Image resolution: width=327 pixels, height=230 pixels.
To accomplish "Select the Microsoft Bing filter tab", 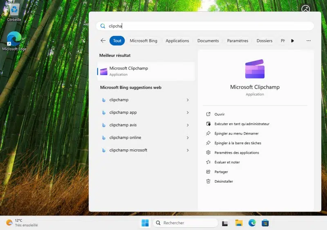I will click(x=143, y=41).
